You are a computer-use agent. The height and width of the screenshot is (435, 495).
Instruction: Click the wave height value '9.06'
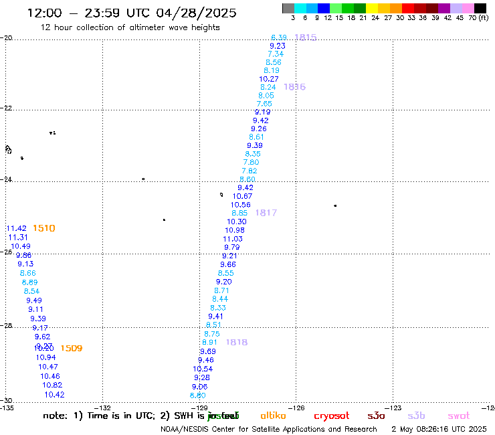coord(199,387)
